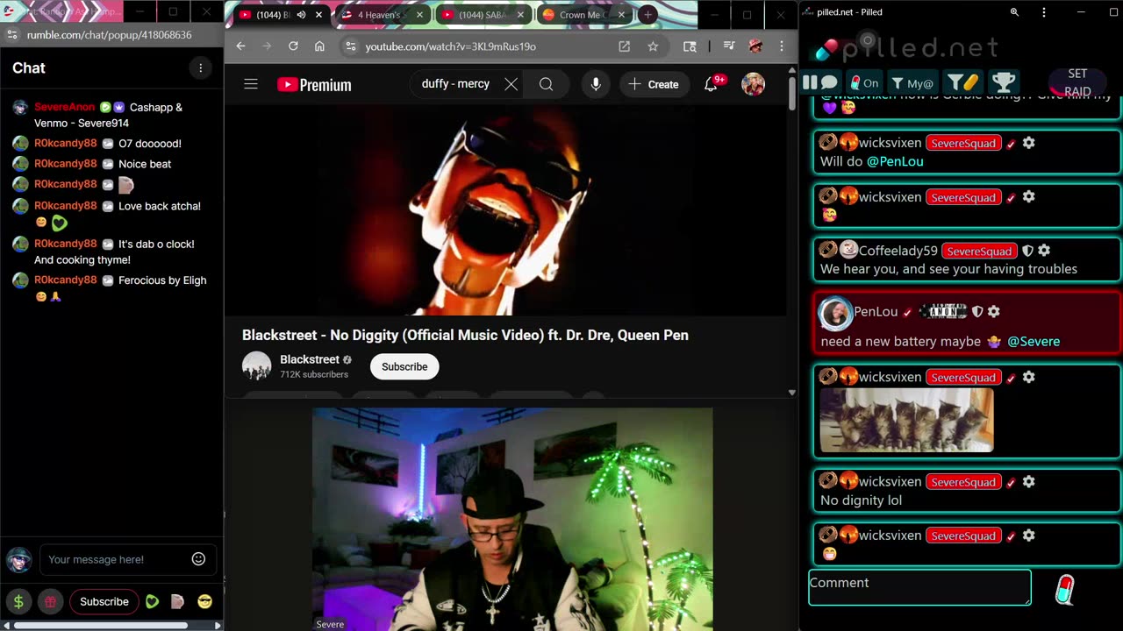Image resolution: width=1123 pixels, height=631 pixels.
Task: Click the @PenLou mention link
Action: 895,161
